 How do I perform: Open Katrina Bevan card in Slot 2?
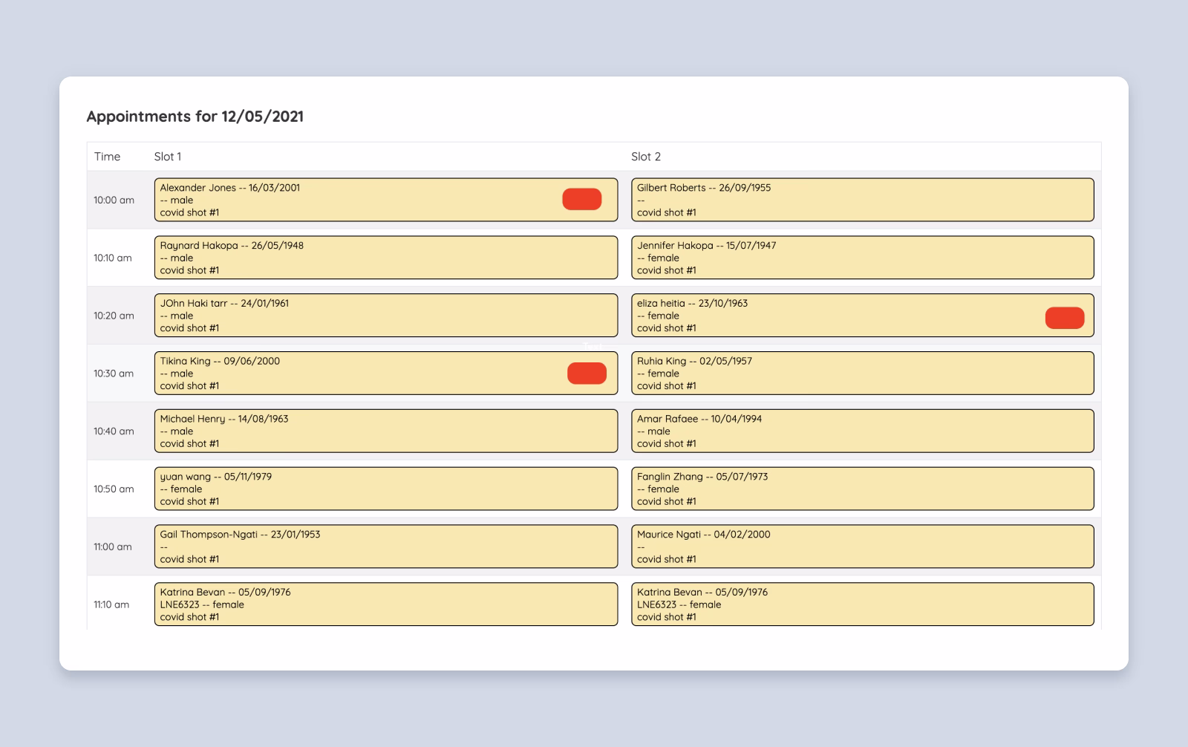863,604
